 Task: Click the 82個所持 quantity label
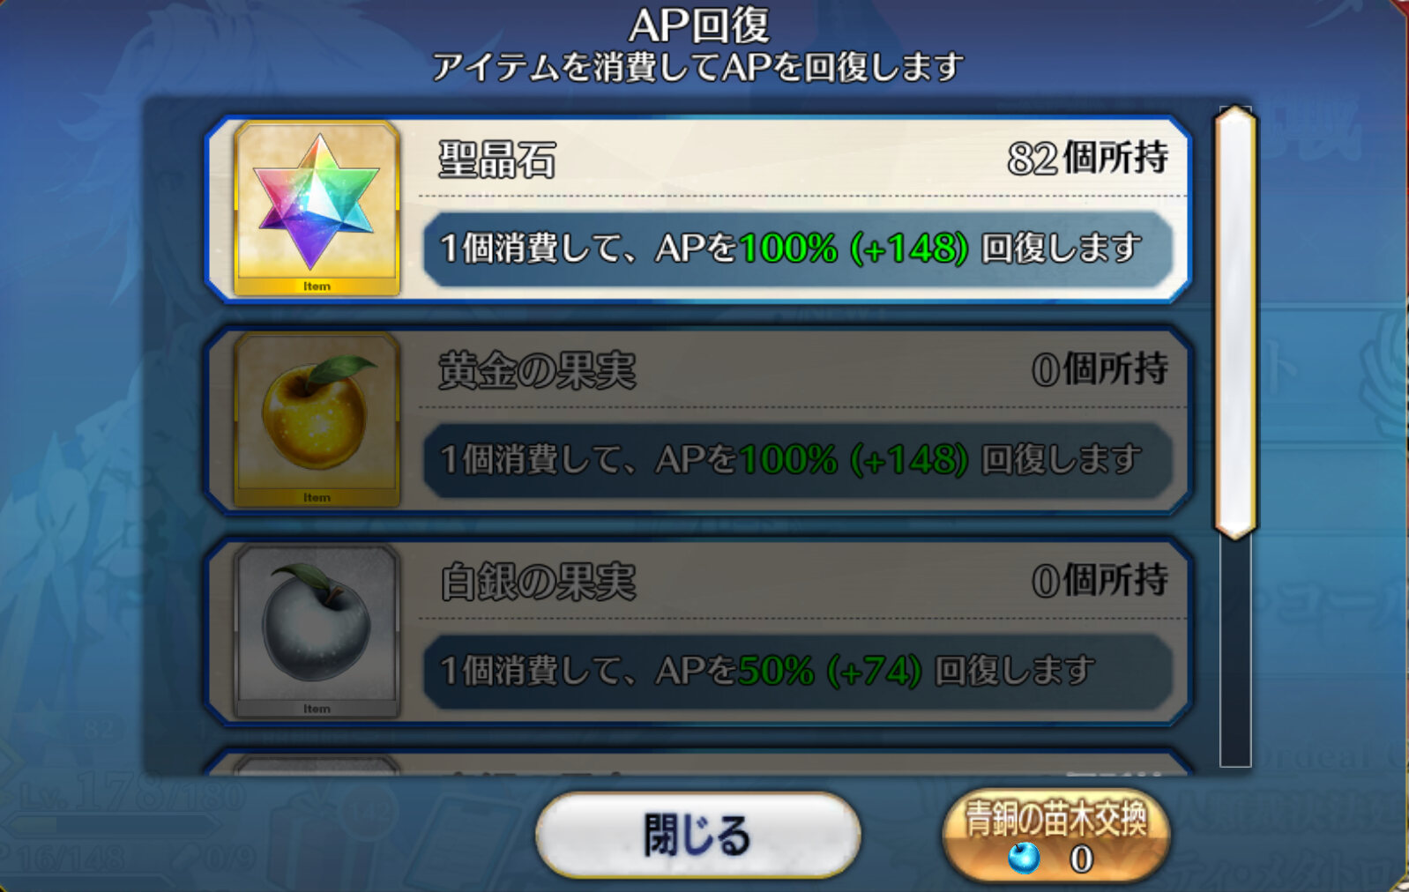click(1087, 159)
